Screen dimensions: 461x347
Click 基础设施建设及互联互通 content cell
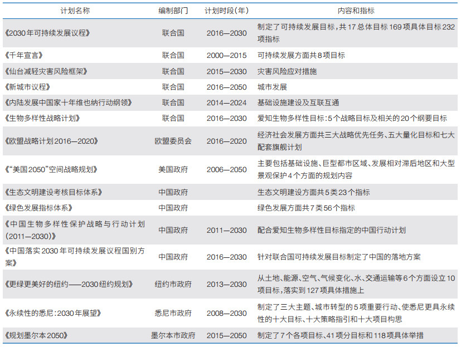coord(298,102)
